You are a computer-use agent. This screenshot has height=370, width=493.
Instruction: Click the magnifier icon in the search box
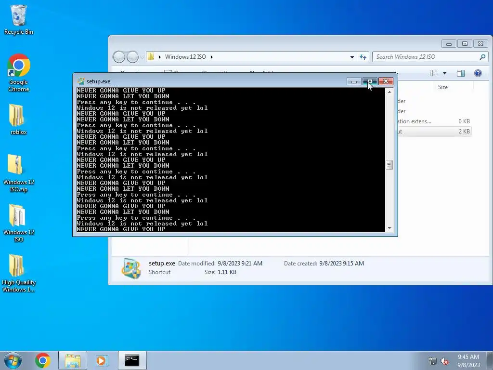(x=482, y=57)
